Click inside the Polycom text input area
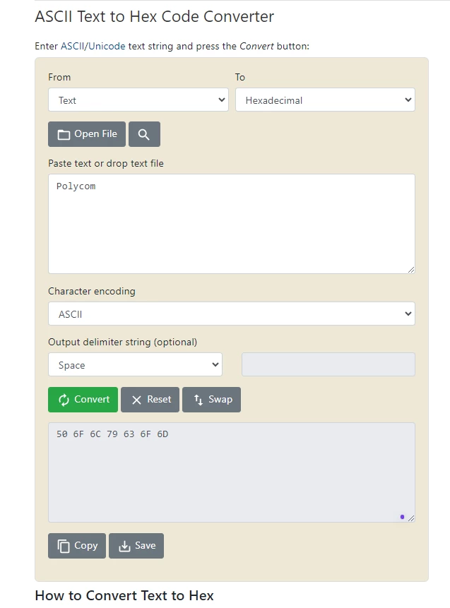The image size is (450, 608). [x=232, y=224]
